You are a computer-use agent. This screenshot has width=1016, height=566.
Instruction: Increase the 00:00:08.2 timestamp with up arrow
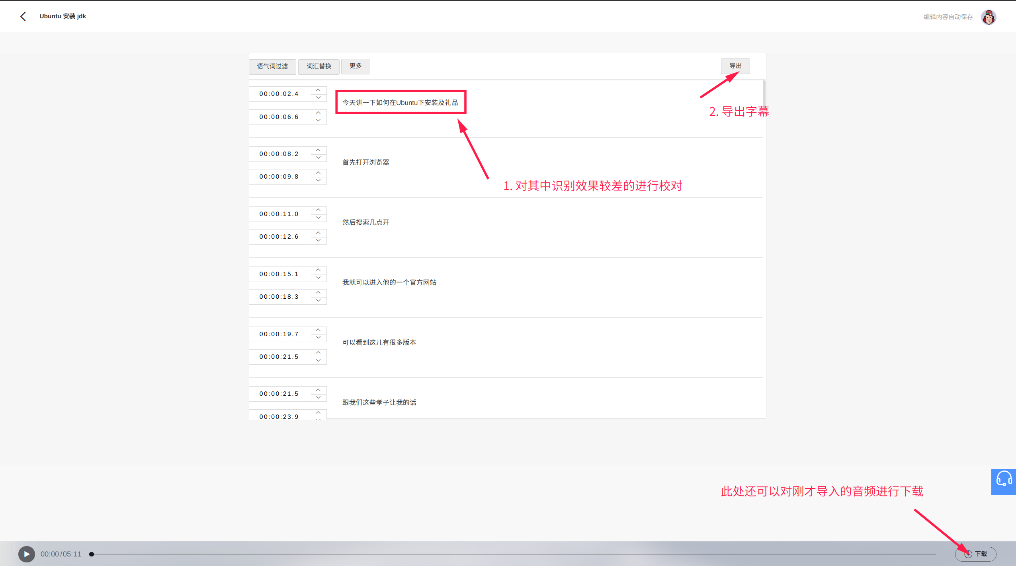[318, 150]
